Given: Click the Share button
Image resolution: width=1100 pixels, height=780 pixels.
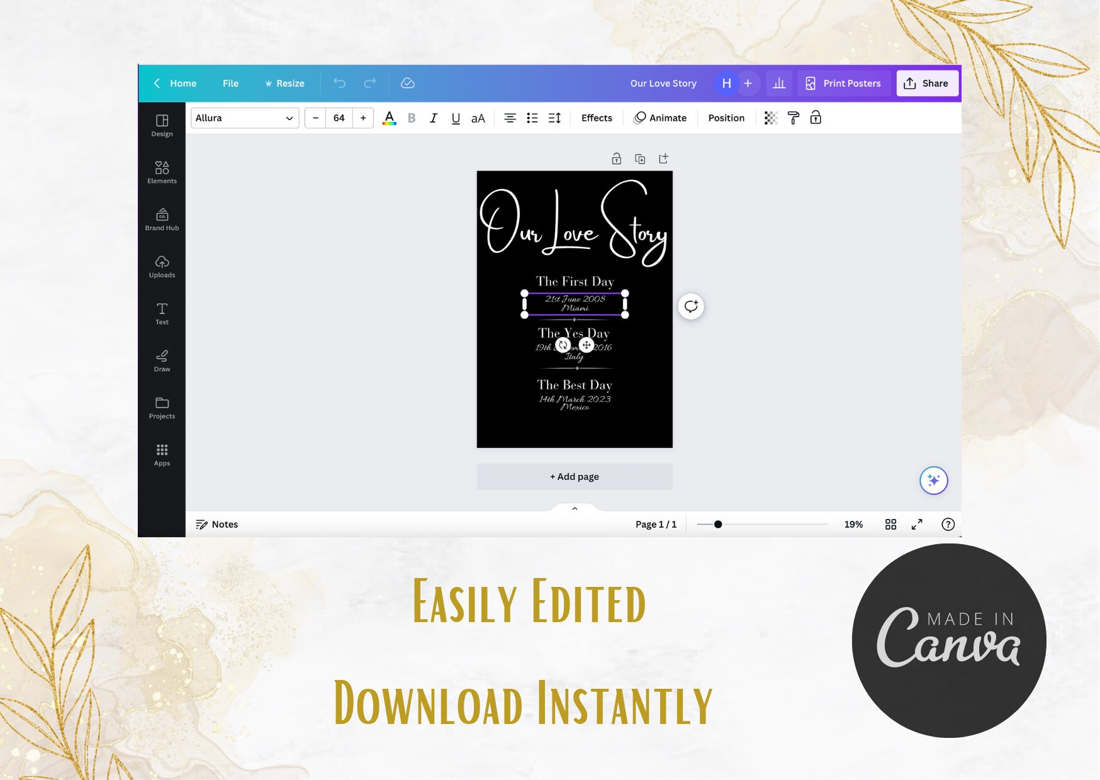Looking at the screenshot, I should tap(926, 83).
